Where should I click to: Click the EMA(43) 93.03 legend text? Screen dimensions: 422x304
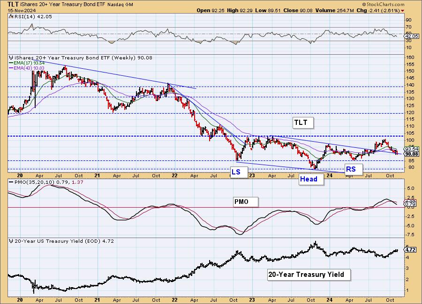(x=29, y=68)
